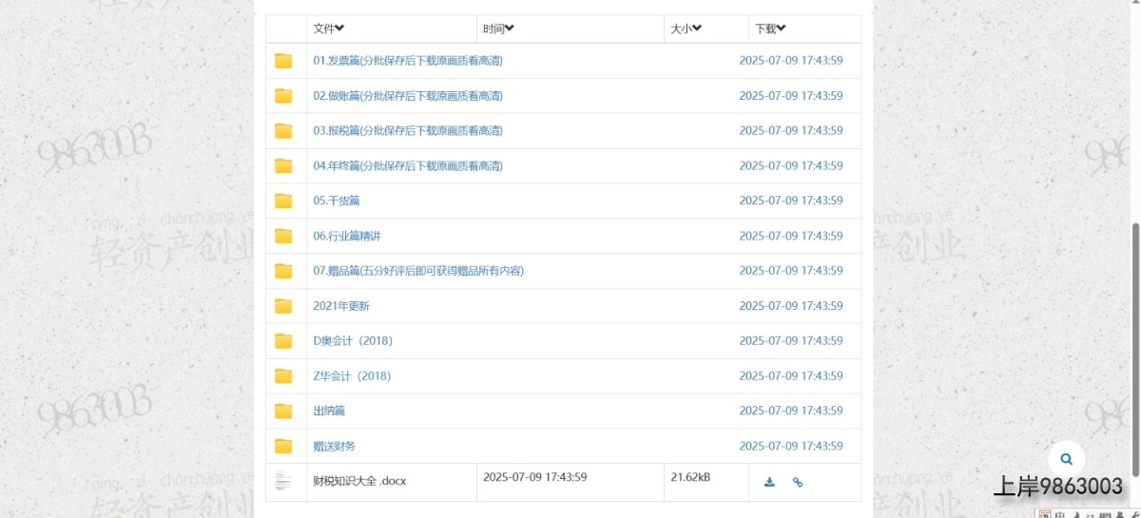This screenshot has height=518, width=1141.
Task: Click the folder icon beside 01.发票篇
Action: coord(283,61)
